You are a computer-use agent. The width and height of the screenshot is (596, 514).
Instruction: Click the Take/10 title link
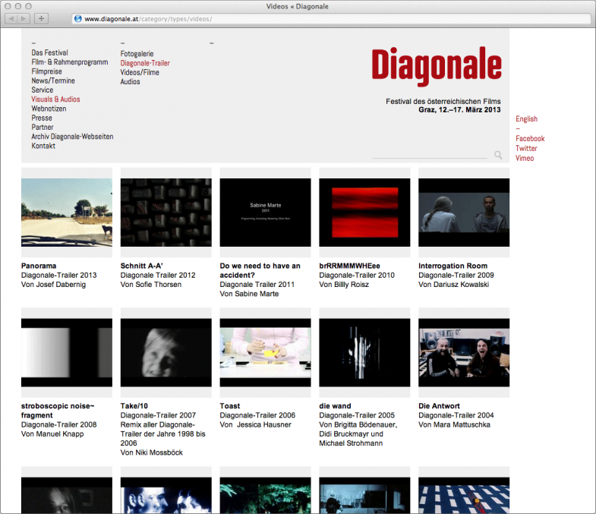point(134,406)
